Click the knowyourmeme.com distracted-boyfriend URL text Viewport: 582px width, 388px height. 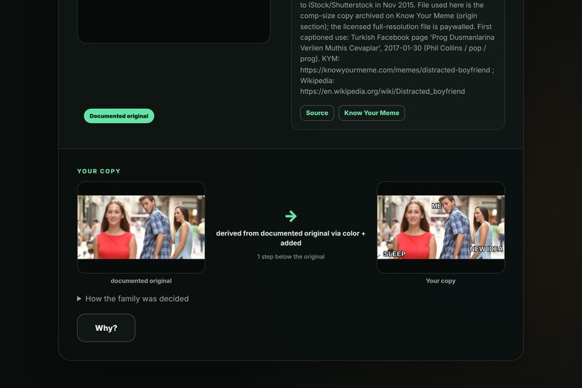(x=395, y=70)
